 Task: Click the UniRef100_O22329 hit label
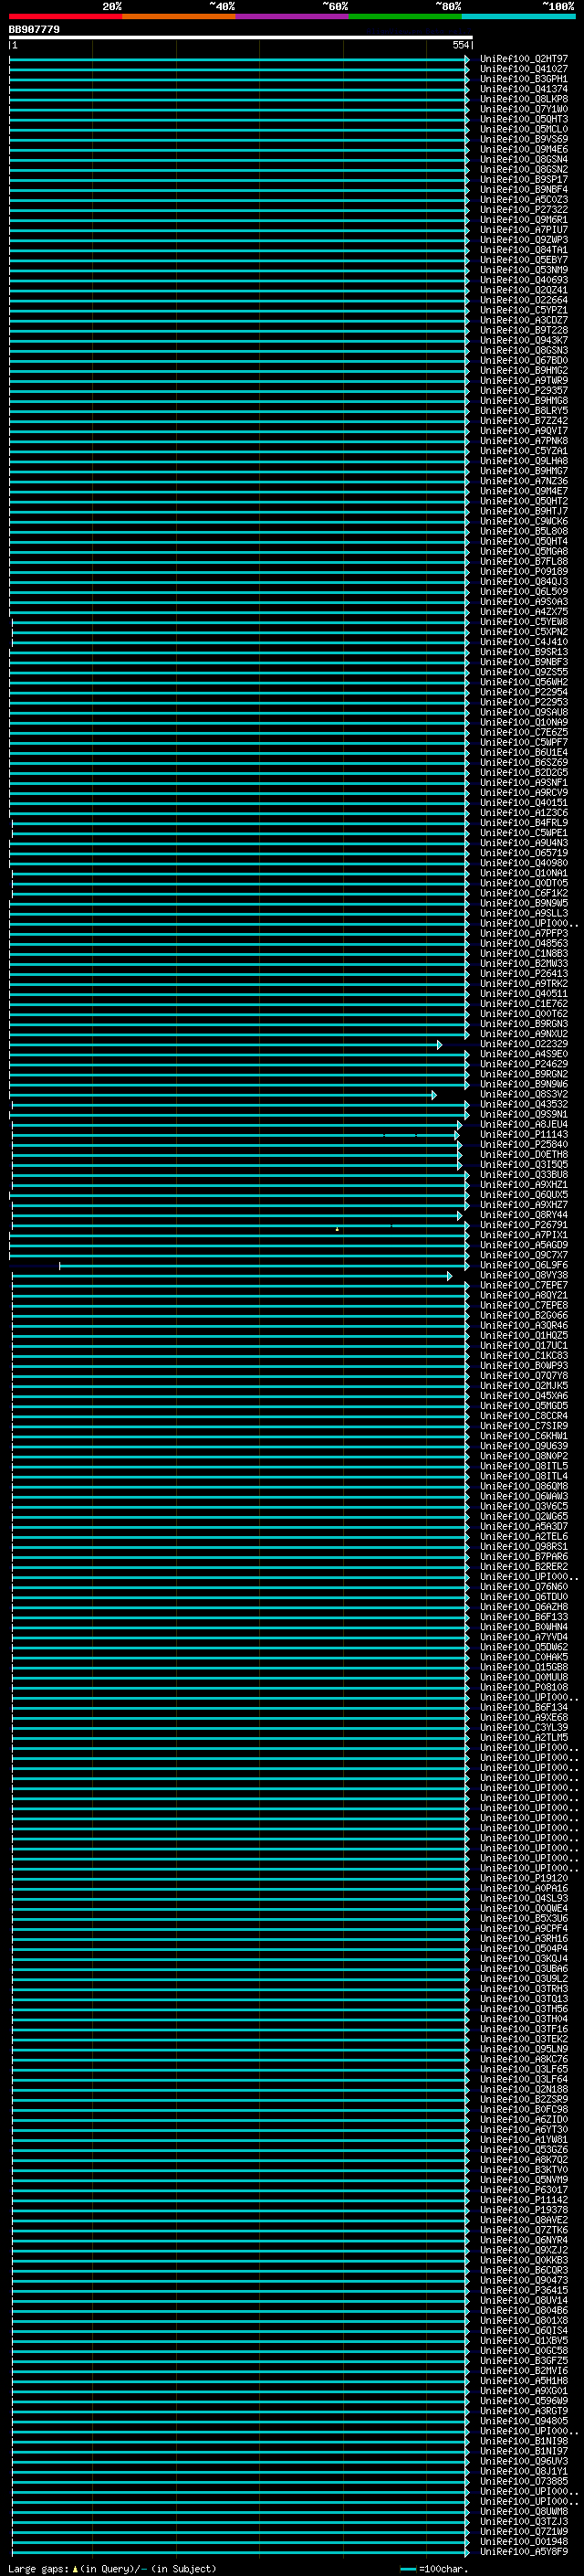[524, 1044]
